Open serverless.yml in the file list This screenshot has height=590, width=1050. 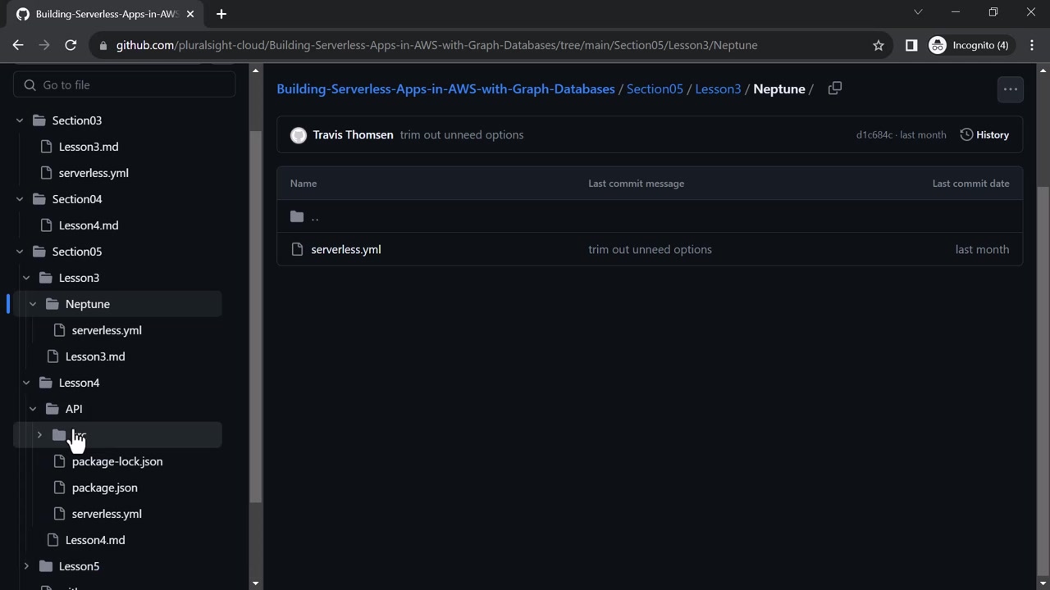pyautogui.click(x=346, y=249)
